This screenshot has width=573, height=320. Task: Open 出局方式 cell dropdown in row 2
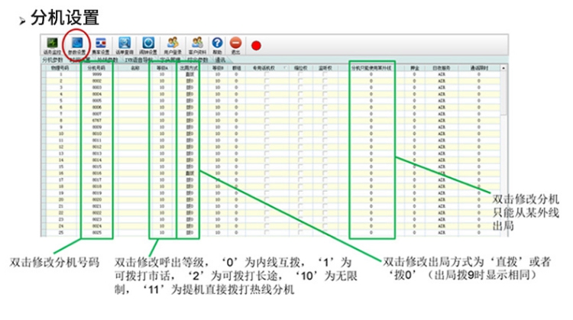187,79
